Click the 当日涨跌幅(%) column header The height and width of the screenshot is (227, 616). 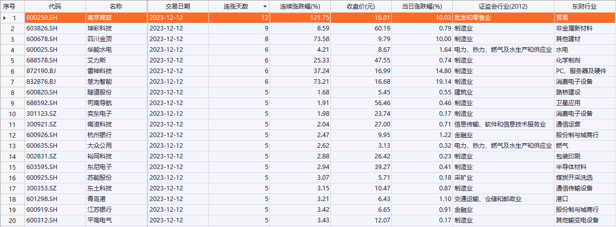[422, 7]
